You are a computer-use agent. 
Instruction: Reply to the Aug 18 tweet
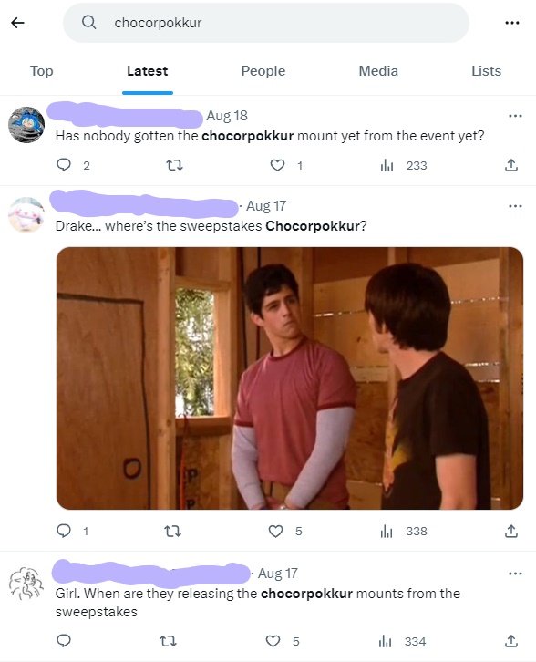[64, 165]
